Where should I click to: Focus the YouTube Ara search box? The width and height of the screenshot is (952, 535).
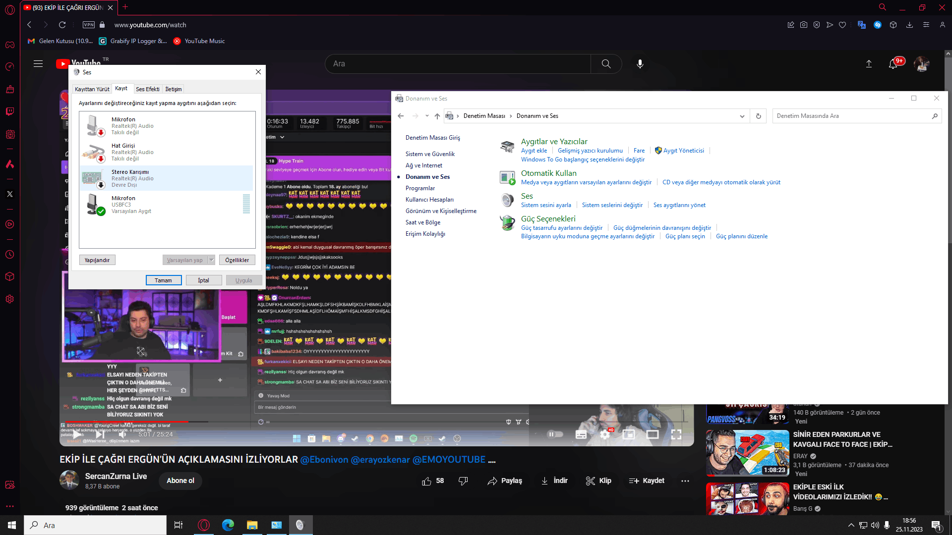[458, 64]
